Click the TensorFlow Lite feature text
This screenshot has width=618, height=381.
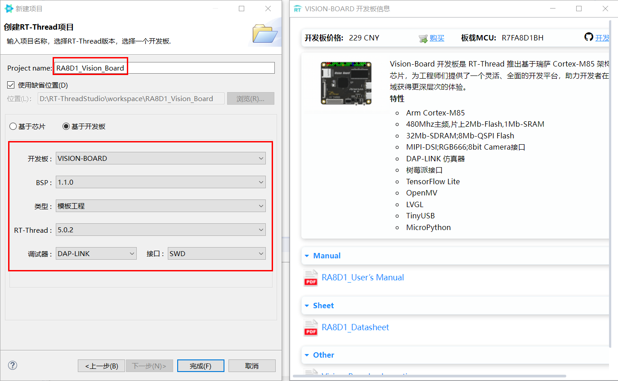coord(433,182)
